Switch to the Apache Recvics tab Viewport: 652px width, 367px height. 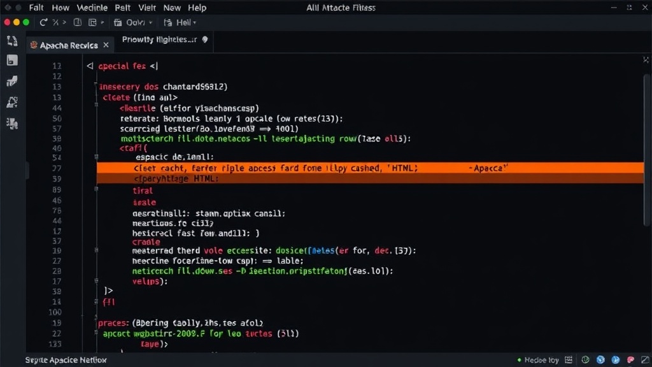(x=70, y=45)
